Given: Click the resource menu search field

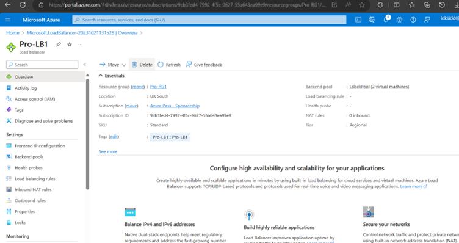Looking at the screenshot, I should click(x=42, y=64).
